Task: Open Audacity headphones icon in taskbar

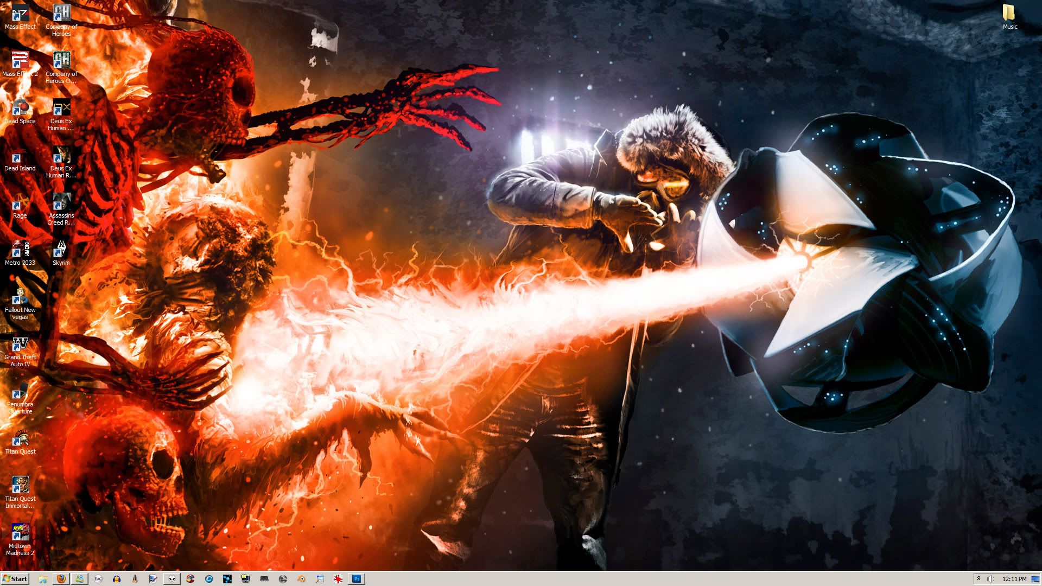Action: pyautogui.click(x=117, y=579)
